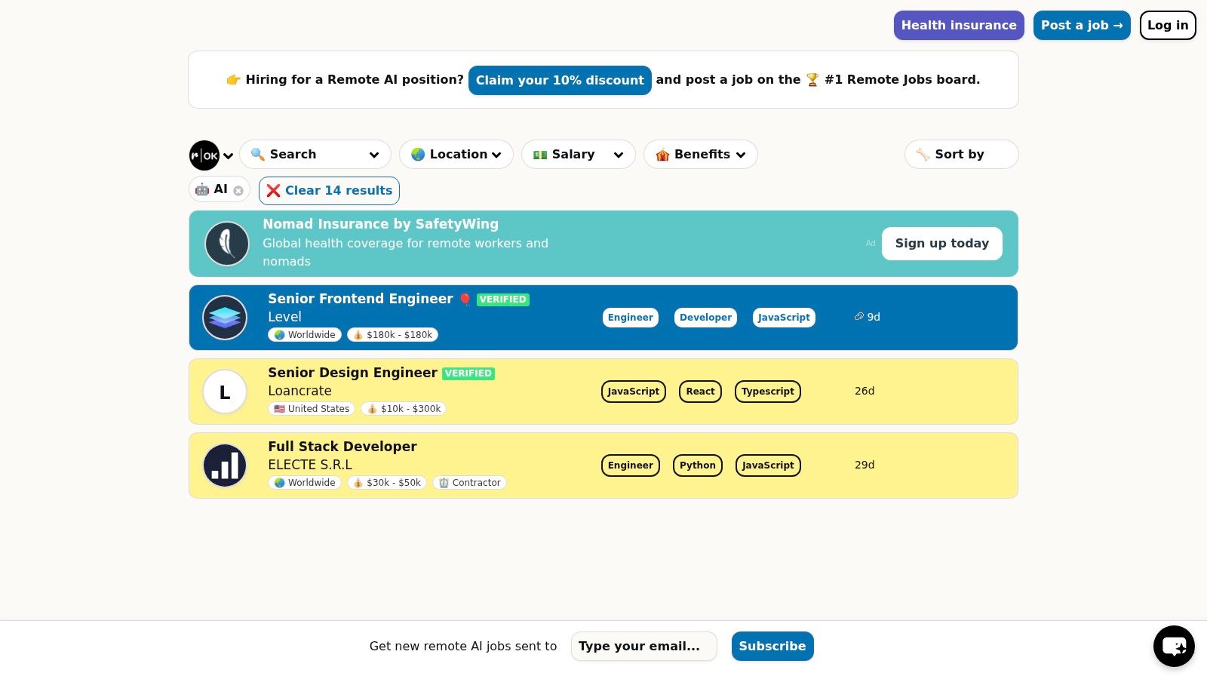Remove the AI filter tag

click(238, 191)
